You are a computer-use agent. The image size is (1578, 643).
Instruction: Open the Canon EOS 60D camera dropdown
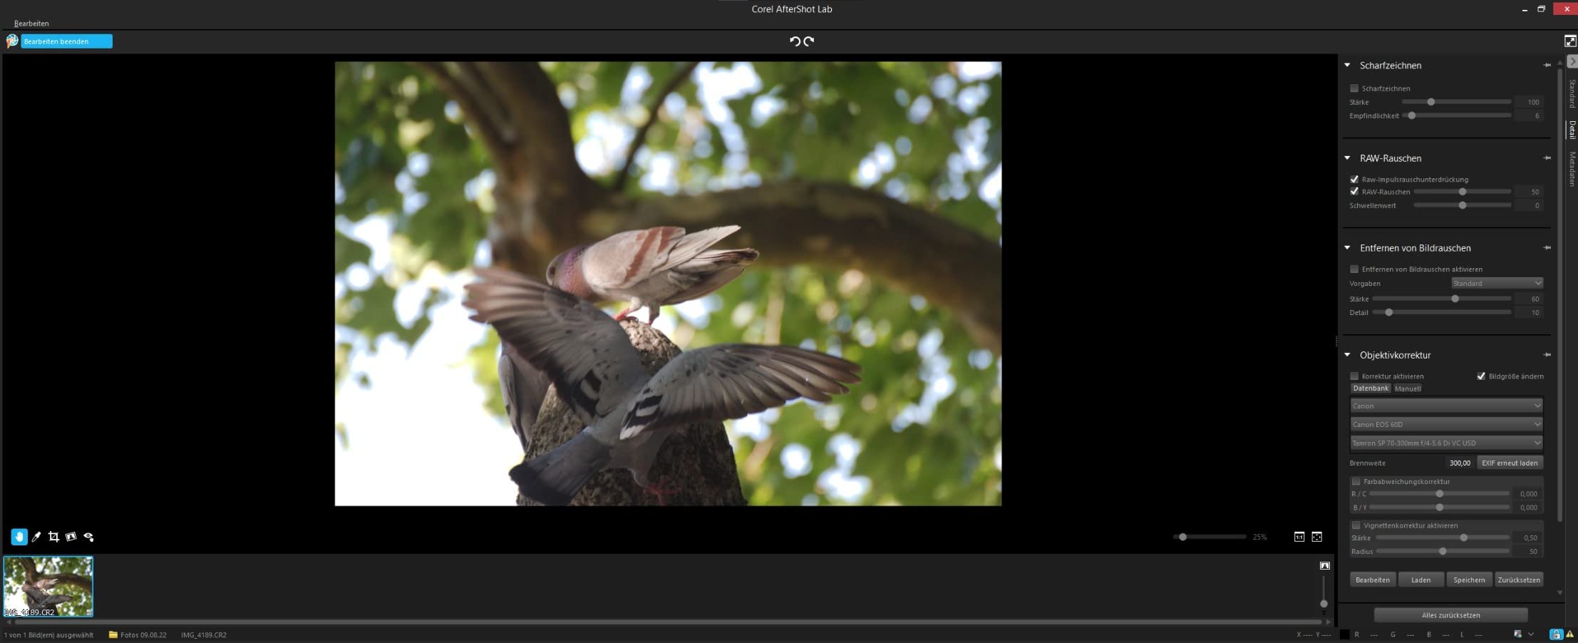[1446, 424]
